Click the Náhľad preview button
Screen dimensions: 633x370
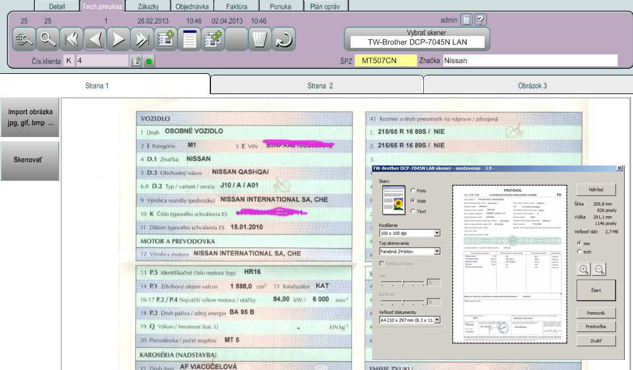[596, 189]
